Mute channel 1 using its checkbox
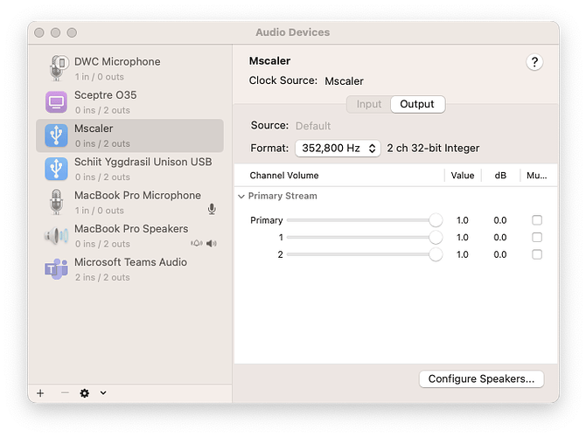This screenshot has height=437, width=586. pos(537,238)
